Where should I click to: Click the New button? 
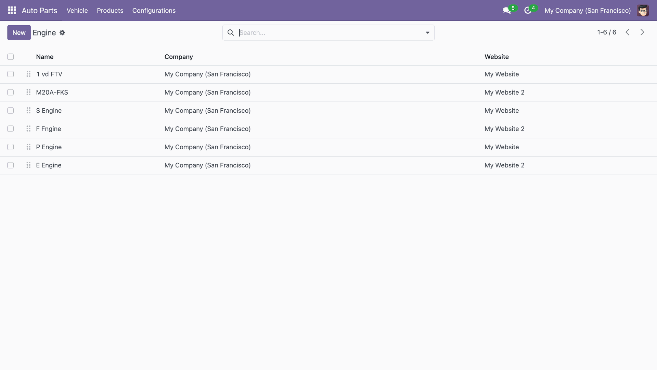coord(19,32)
